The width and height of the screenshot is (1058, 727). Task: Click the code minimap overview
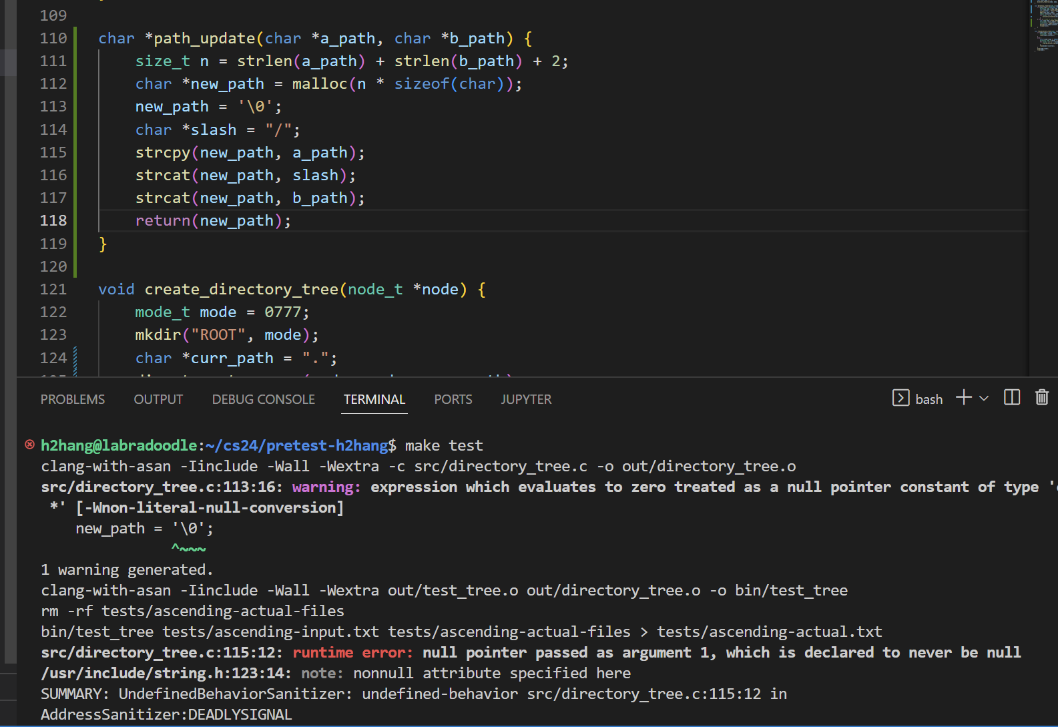click(x=1043, y=27)
